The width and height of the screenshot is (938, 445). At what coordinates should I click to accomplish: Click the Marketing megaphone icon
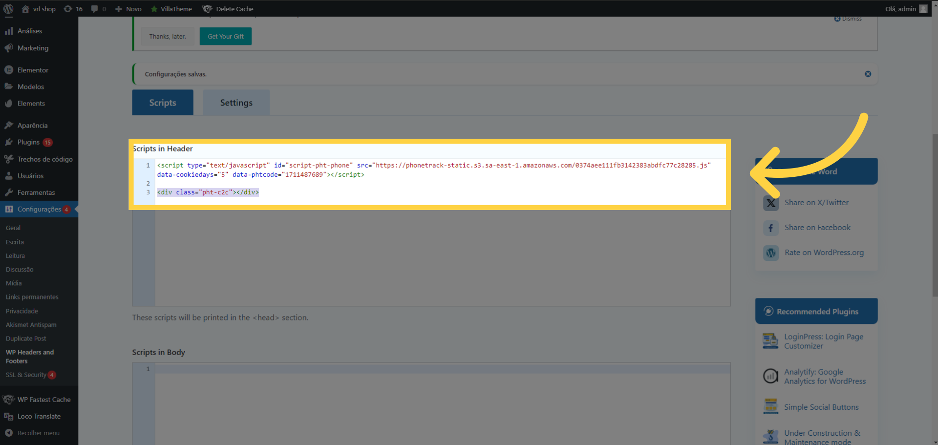click(9, 48)
